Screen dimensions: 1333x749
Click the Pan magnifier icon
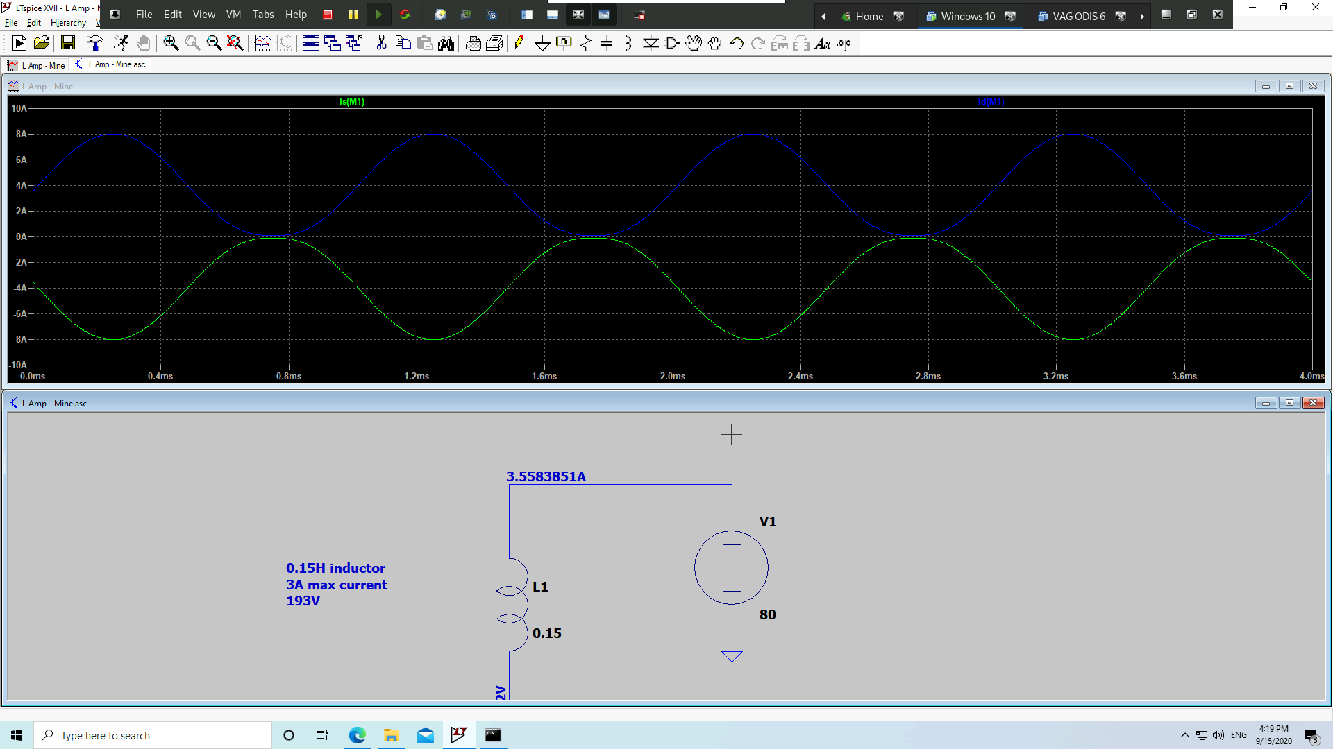point(192,44)
